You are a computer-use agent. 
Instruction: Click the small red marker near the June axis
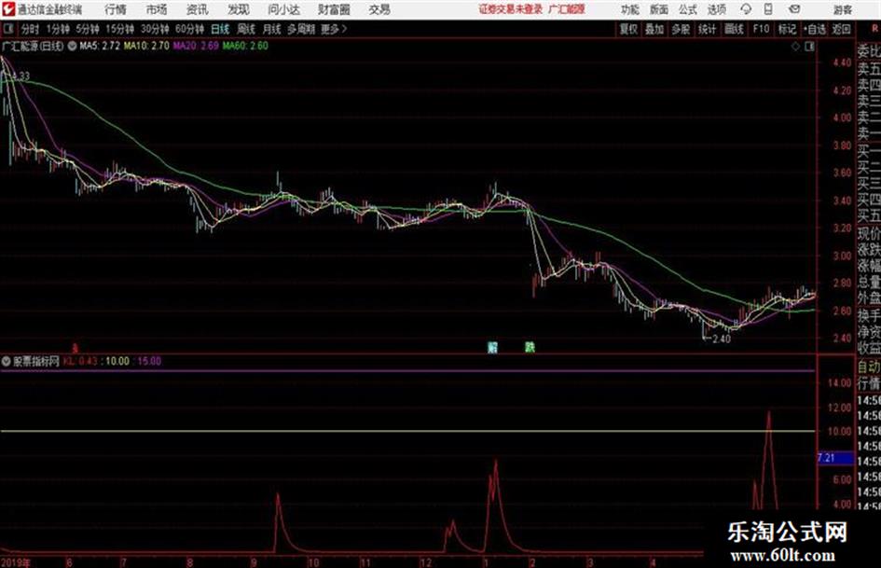76,348
